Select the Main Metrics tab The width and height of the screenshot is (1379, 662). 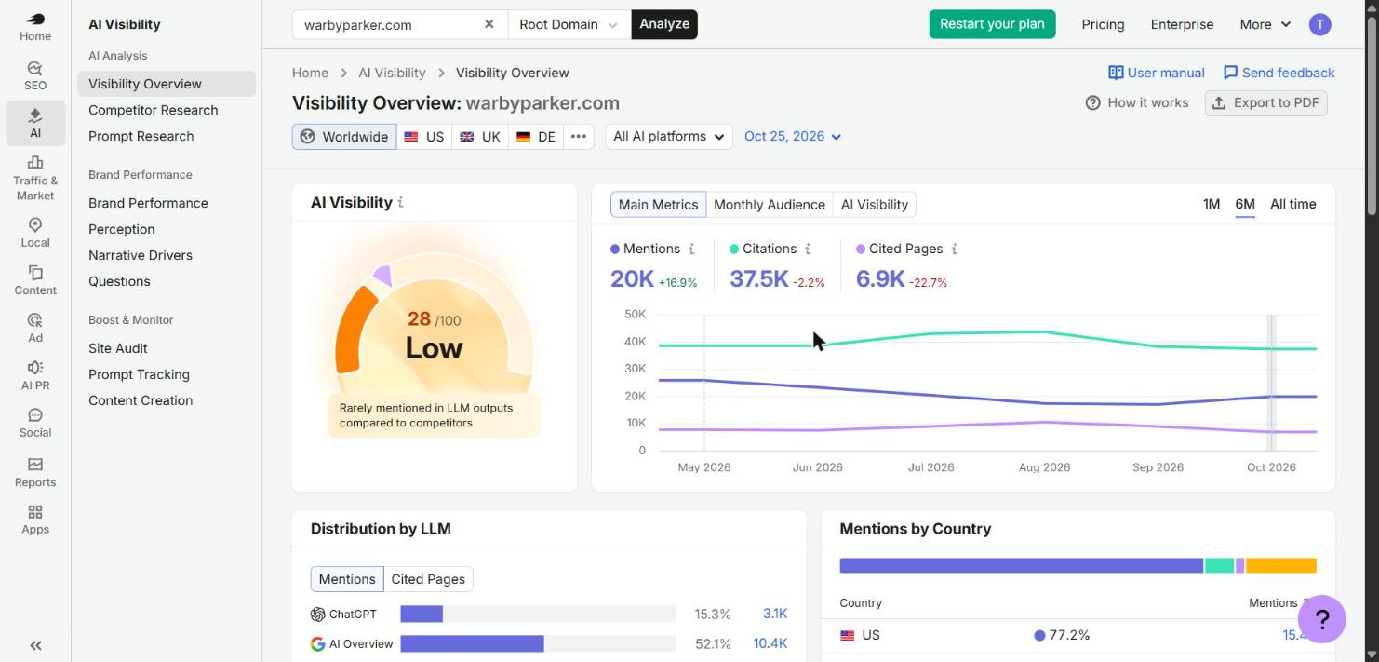(658, 205)
